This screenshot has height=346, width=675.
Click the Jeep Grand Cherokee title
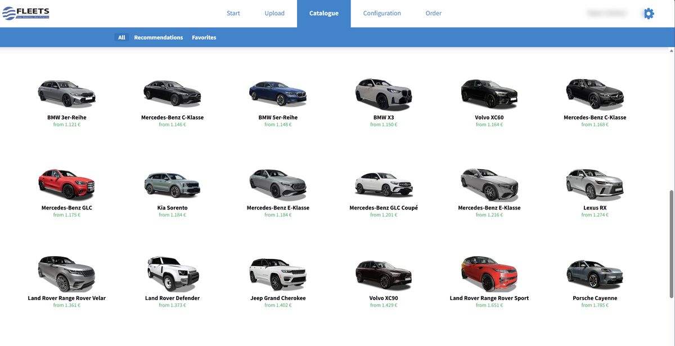[278, 298]
